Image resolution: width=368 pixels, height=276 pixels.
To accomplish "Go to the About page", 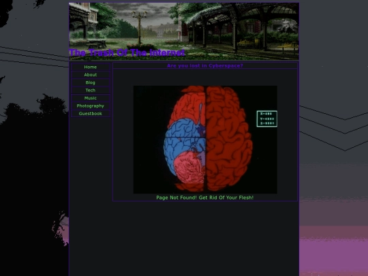I will [x=91, y=75].
